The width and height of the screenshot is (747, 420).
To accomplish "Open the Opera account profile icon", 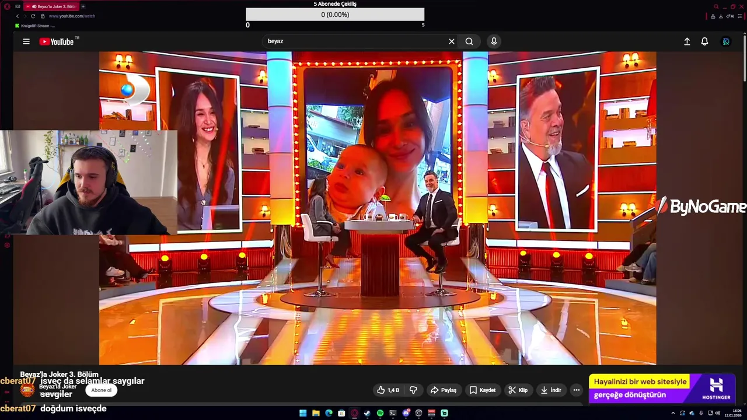I will pyautogui.click(x=713, y=16).
